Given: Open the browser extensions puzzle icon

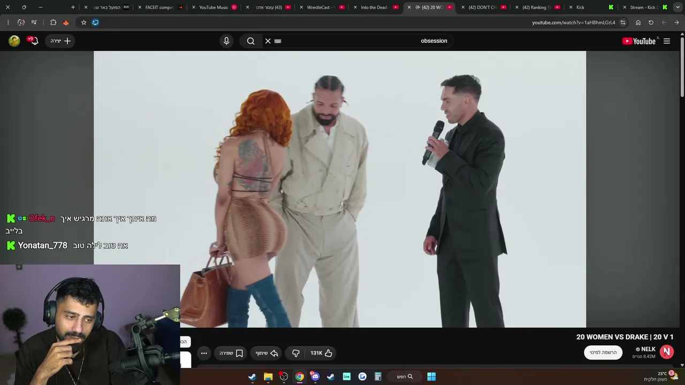Looking at the screenshot, I should pos(53,22).
